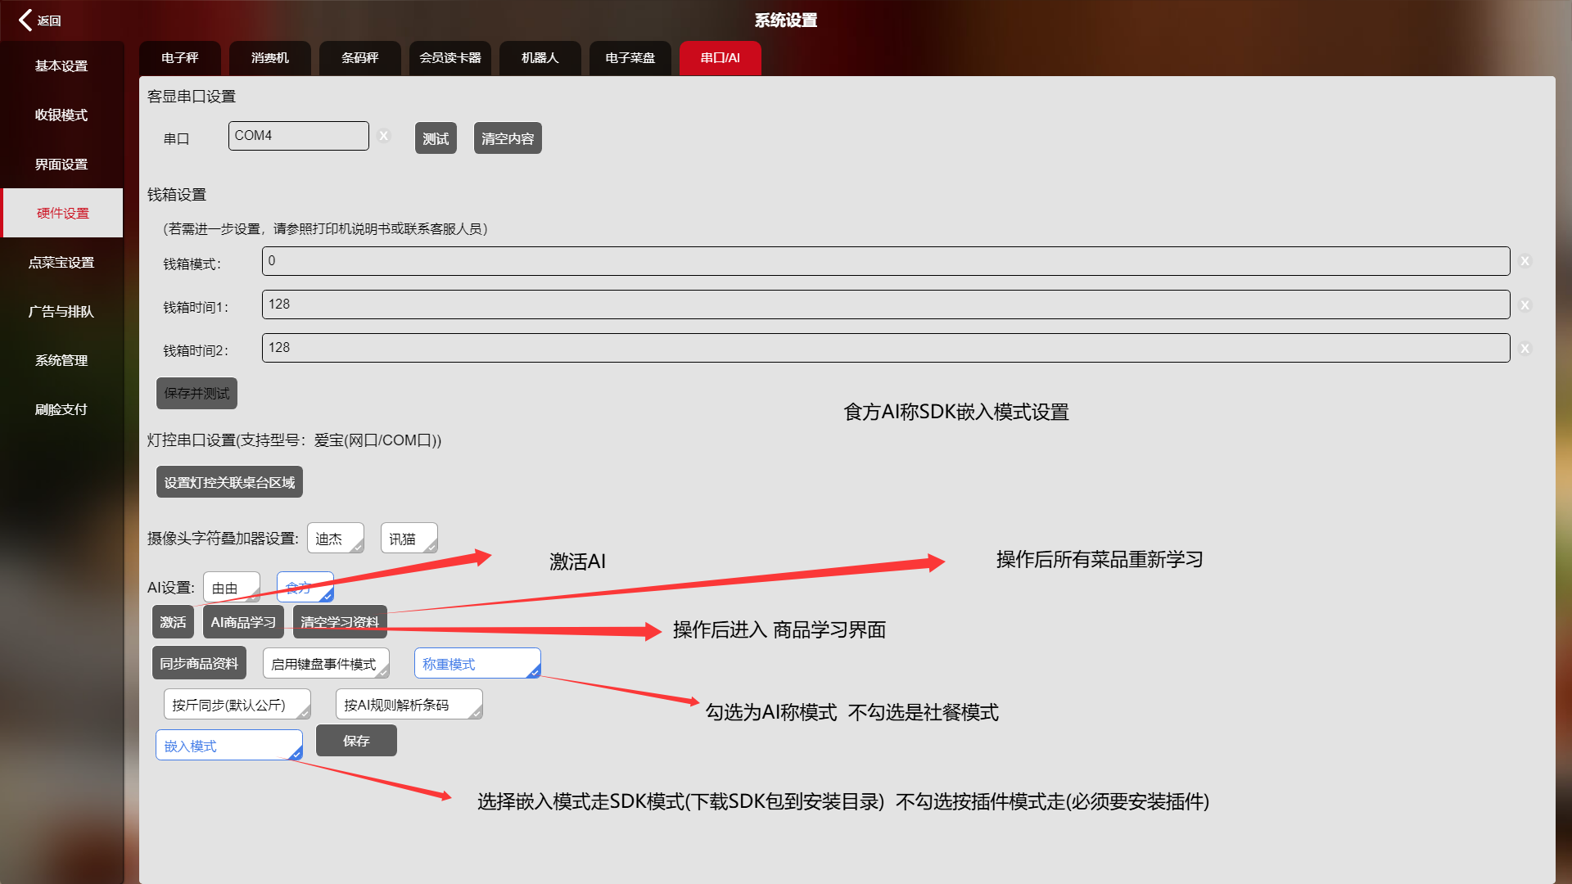
Task: Click the 测试 button
Action: [x=435, y=138]
